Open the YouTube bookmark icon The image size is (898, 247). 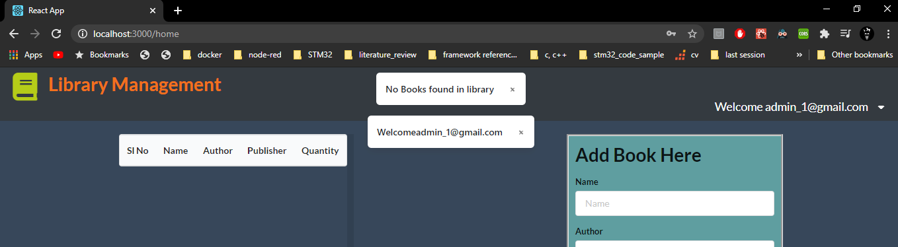point(58,55)
